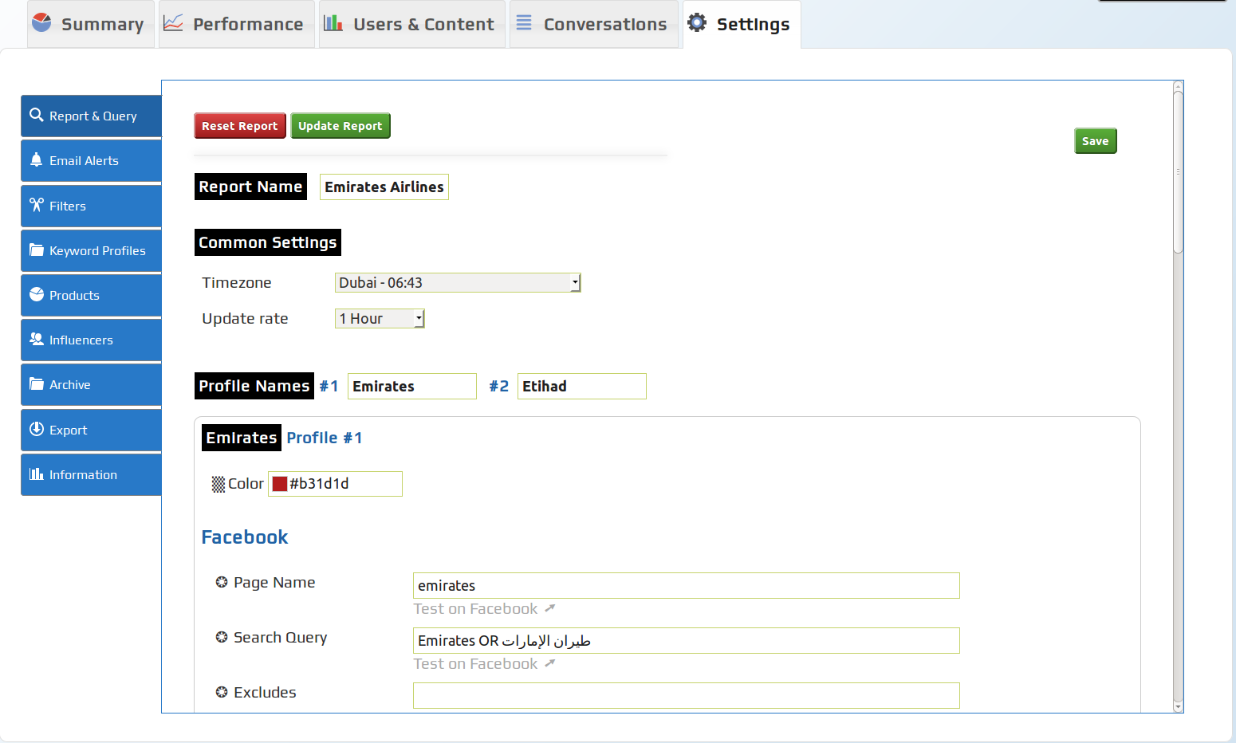
Task: Click the Reset Report button
Action: (x=239, y=125)
